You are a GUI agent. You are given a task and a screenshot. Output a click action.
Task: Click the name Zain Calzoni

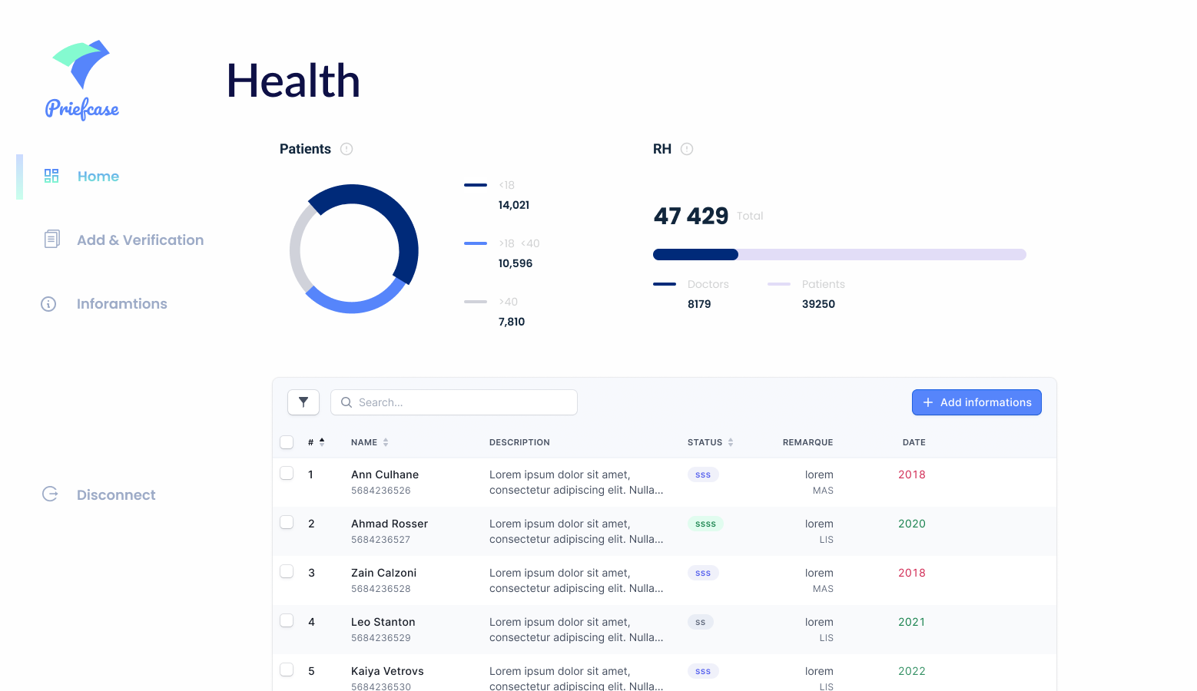click(384, 573)
